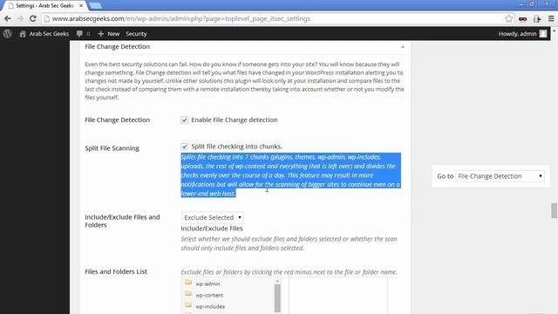
Task: Click the folder list scrollbar thumb
Action: click(x=277, y=298)
